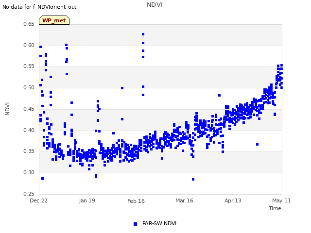Click the vertical NDVI y-axis label
Image resolution: width=311 pixels, height=233 pixels.
(x=7, y=109)
